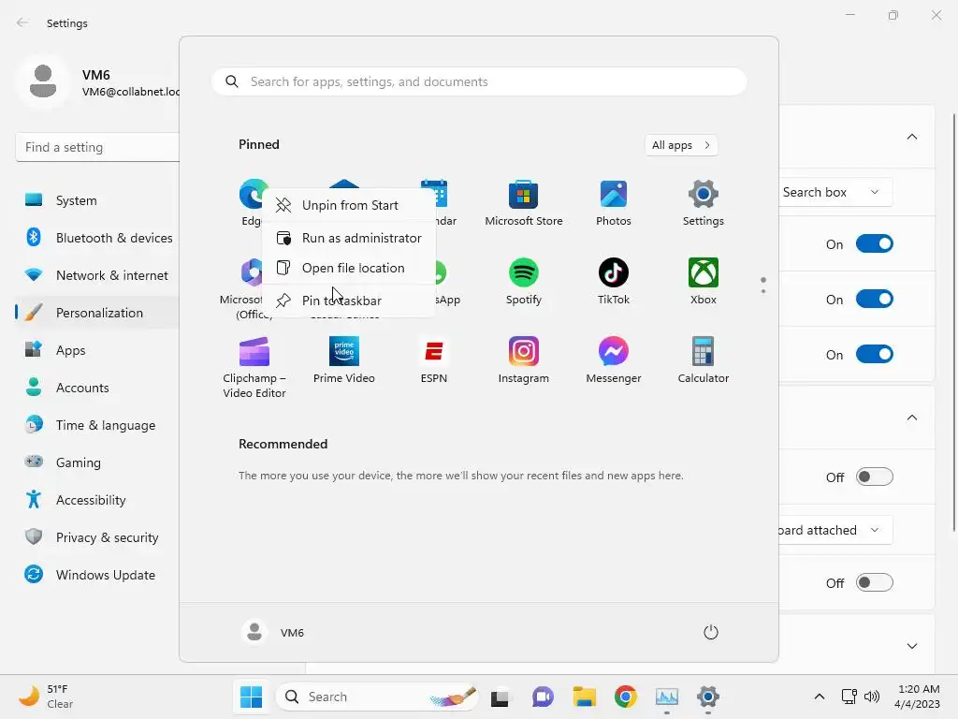The width and height of the screenshot is (958, 719).
Task: Open the ESPN app
Action: tap(434, 360)
